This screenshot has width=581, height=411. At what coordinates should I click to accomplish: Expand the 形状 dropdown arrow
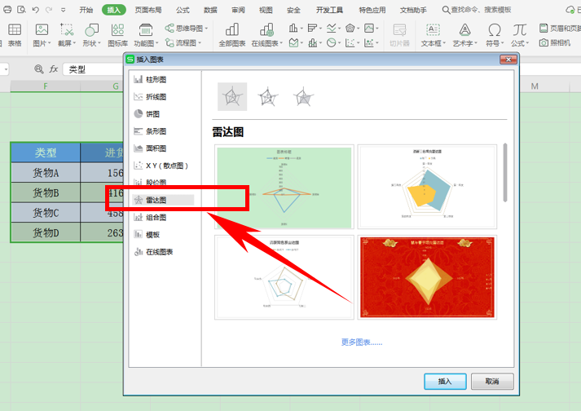pos(99,43)
